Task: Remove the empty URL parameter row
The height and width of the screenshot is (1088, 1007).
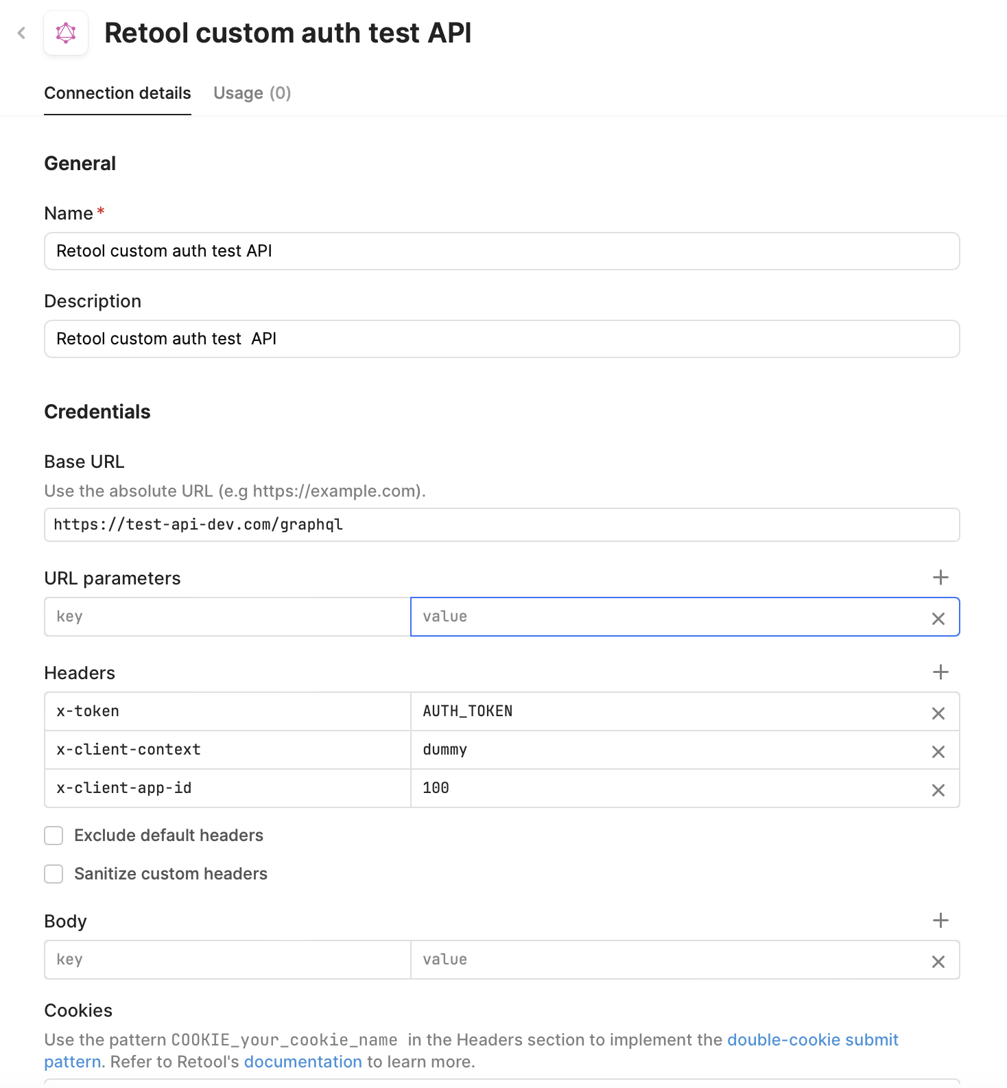Action: click(x=938, y=618)
